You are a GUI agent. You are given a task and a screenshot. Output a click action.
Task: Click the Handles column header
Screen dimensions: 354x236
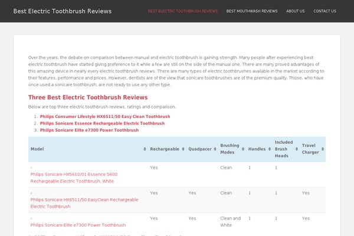260,149
